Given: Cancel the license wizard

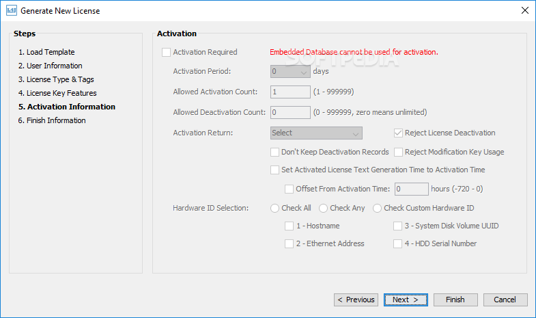Looking at the screenshot, I should 505,300.
